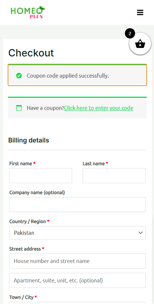Click the coupon applied success notice
154x304 pixels.
[x=77, y=75]
